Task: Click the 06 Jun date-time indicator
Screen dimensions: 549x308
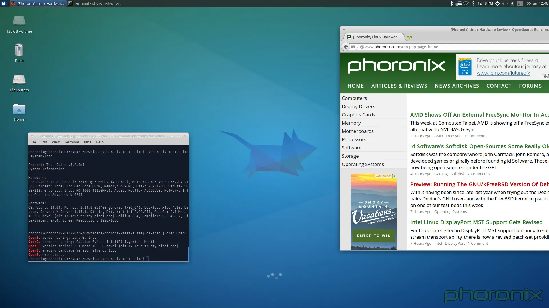Action: point(537,3)
